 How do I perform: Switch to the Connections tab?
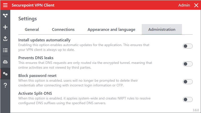click(x=63, y=29)
